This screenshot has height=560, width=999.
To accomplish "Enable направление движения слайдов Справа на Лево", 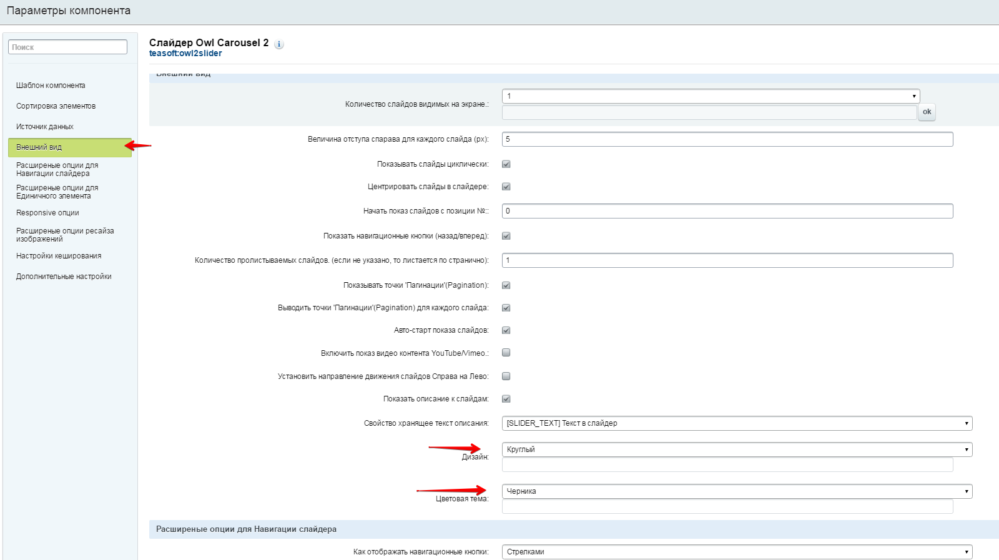I will tap(506, 376).
